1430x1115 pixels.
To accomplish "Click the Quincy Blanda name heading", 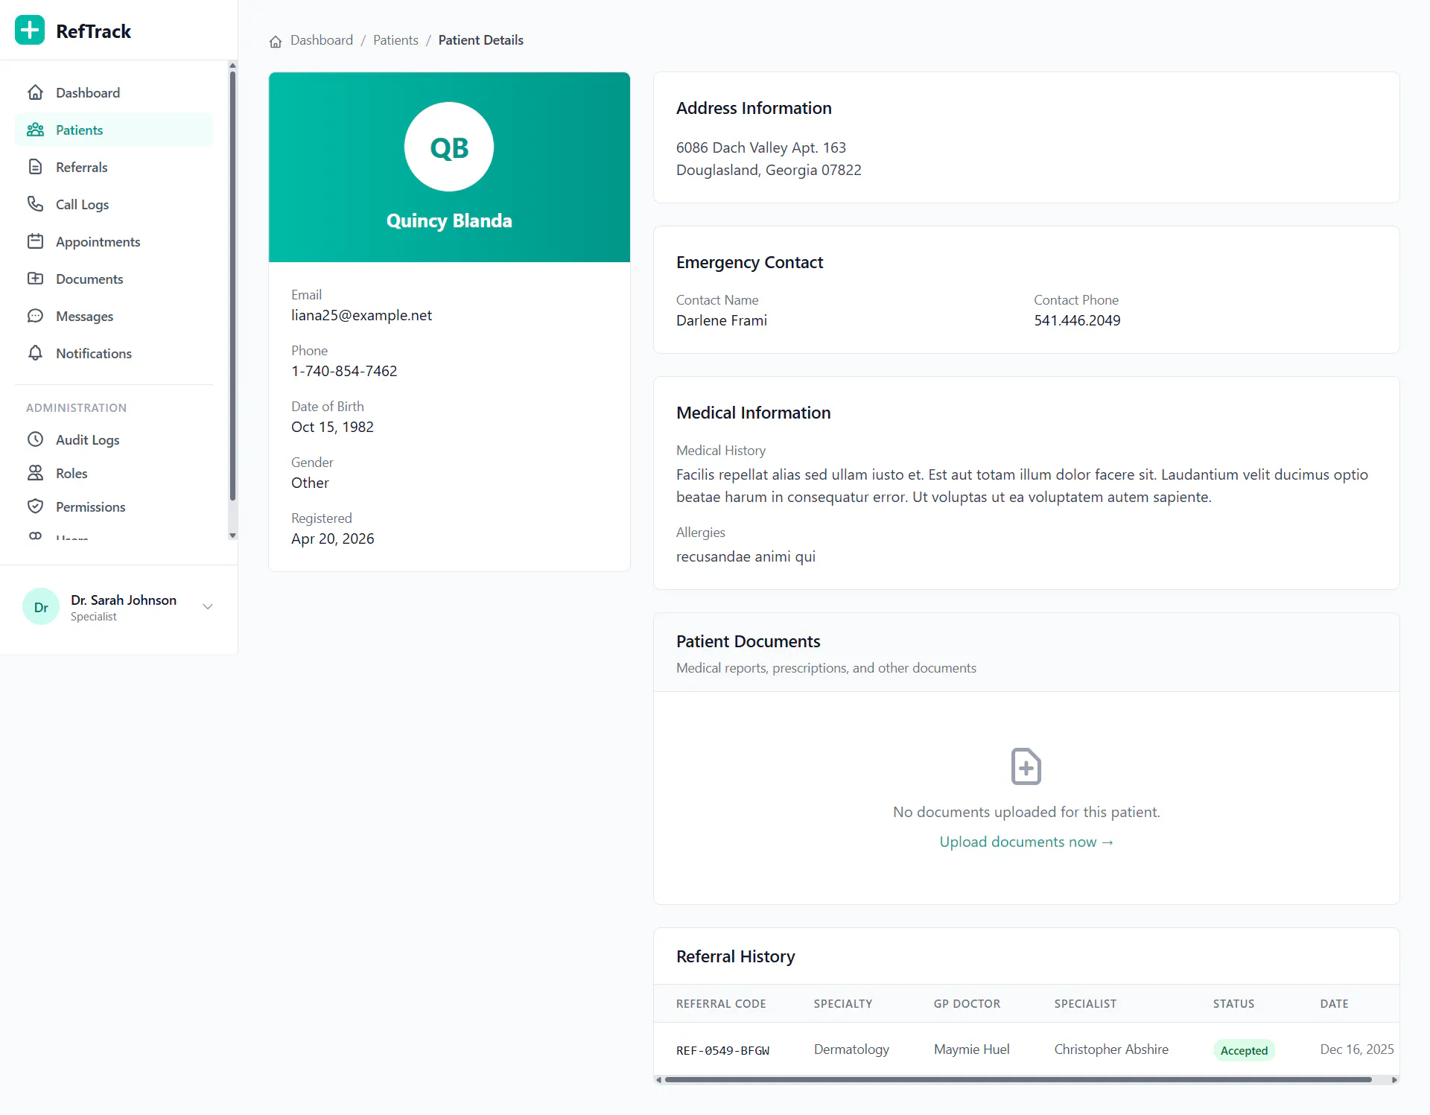I will click(449, 220).
